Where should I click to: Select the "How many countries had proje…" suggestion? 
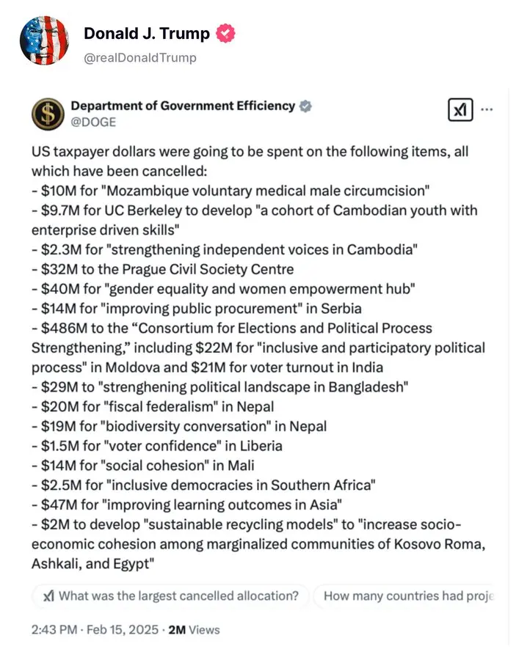point(409,596)
